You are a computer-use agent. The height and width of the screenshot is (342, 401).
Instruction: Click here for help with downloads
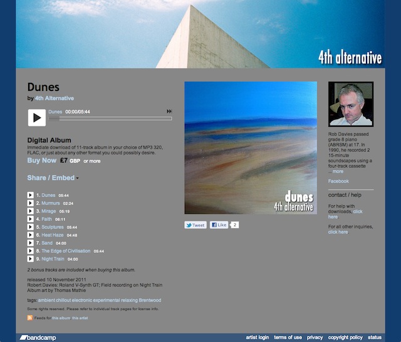345,214
